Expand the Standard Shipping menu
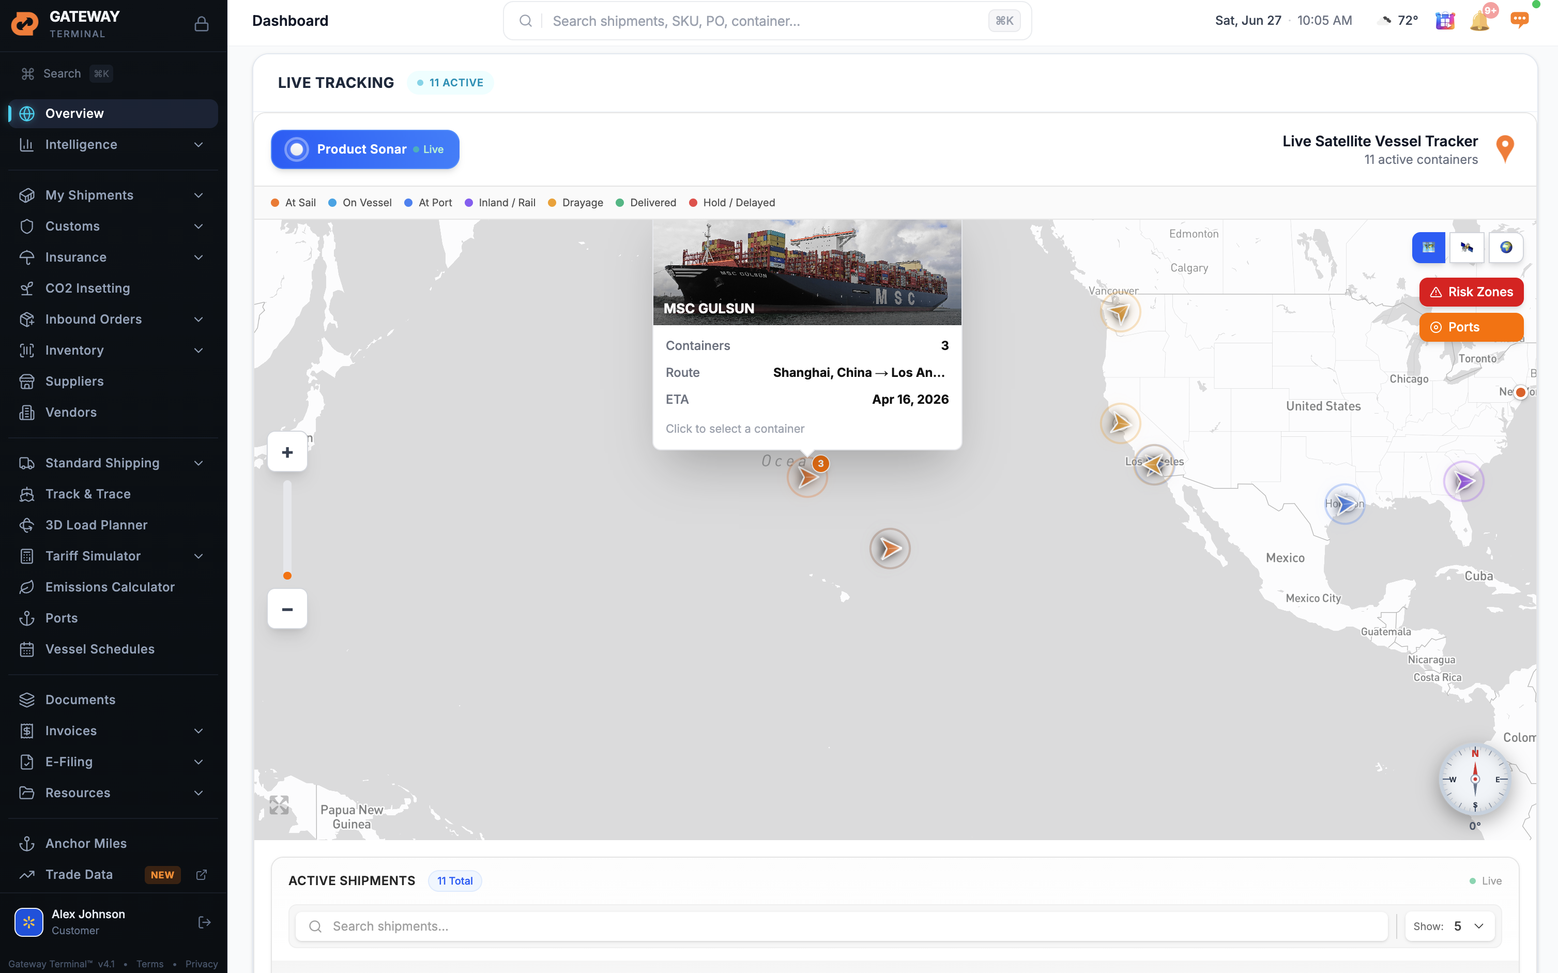The height and width of the screenshot is (973, 1558). (x=113, y=463)
